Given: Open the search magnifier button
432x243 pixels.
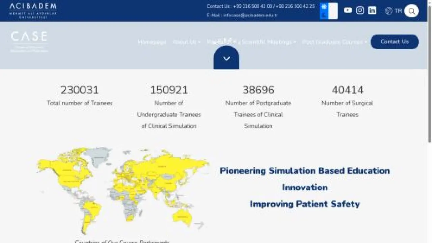Looking at the screenshot, I should 411,11.
